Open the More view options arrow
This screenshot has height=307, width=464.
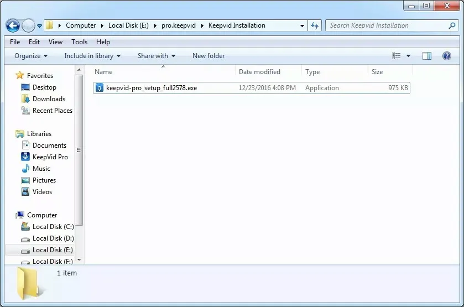[x=408, y=56]
